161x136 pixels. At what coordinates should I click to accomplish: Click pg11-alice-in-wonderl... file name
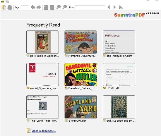[x=44, y=56]
